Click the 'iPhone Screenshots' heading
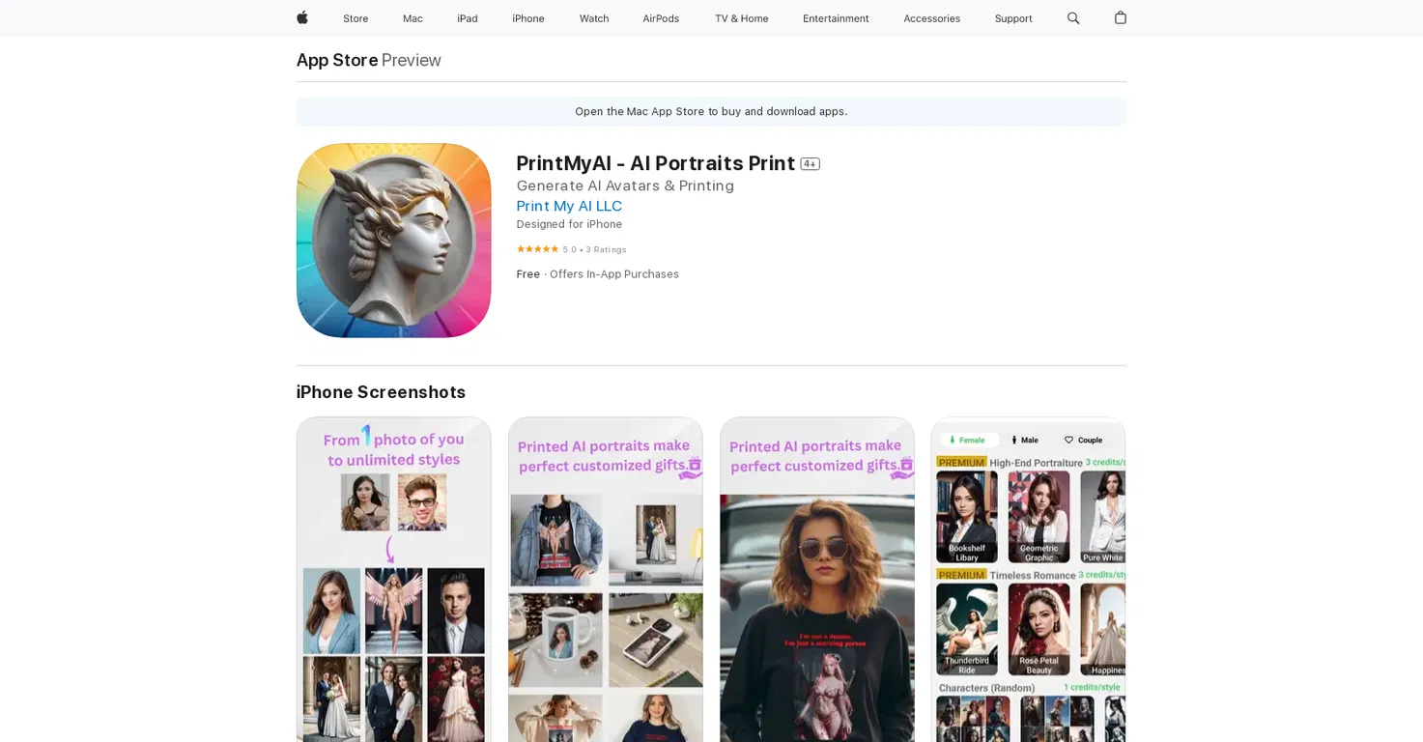 click(381, 392)
